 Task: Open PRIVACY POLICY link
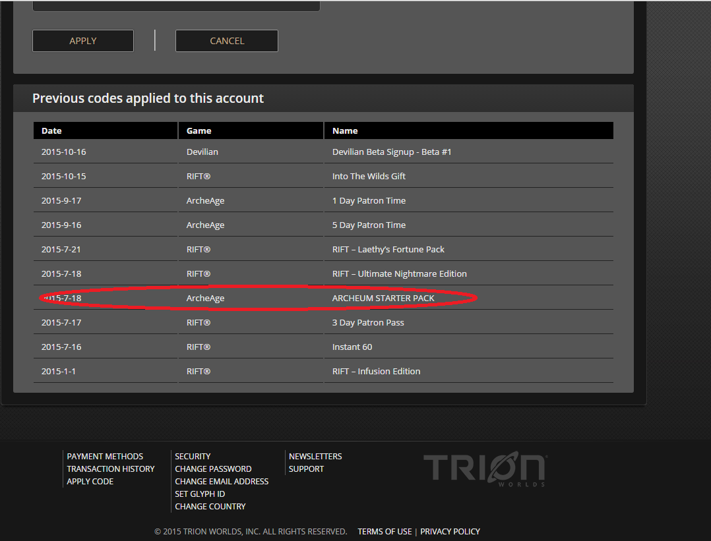coord(450,532)
